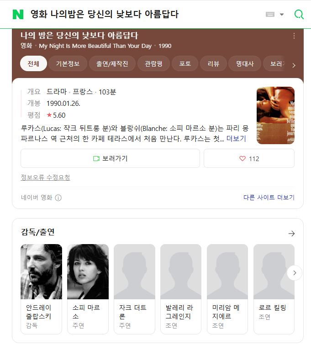Screen dimensions: 311x344
Task: Open 다른 사이트 더보기 link
Action: click(269, 197)
